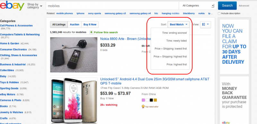This screenshot has height=124, width=257.
Task: Click the Top-rated seller badge icon
Action: pyautogui.click(x=143, y=106)
